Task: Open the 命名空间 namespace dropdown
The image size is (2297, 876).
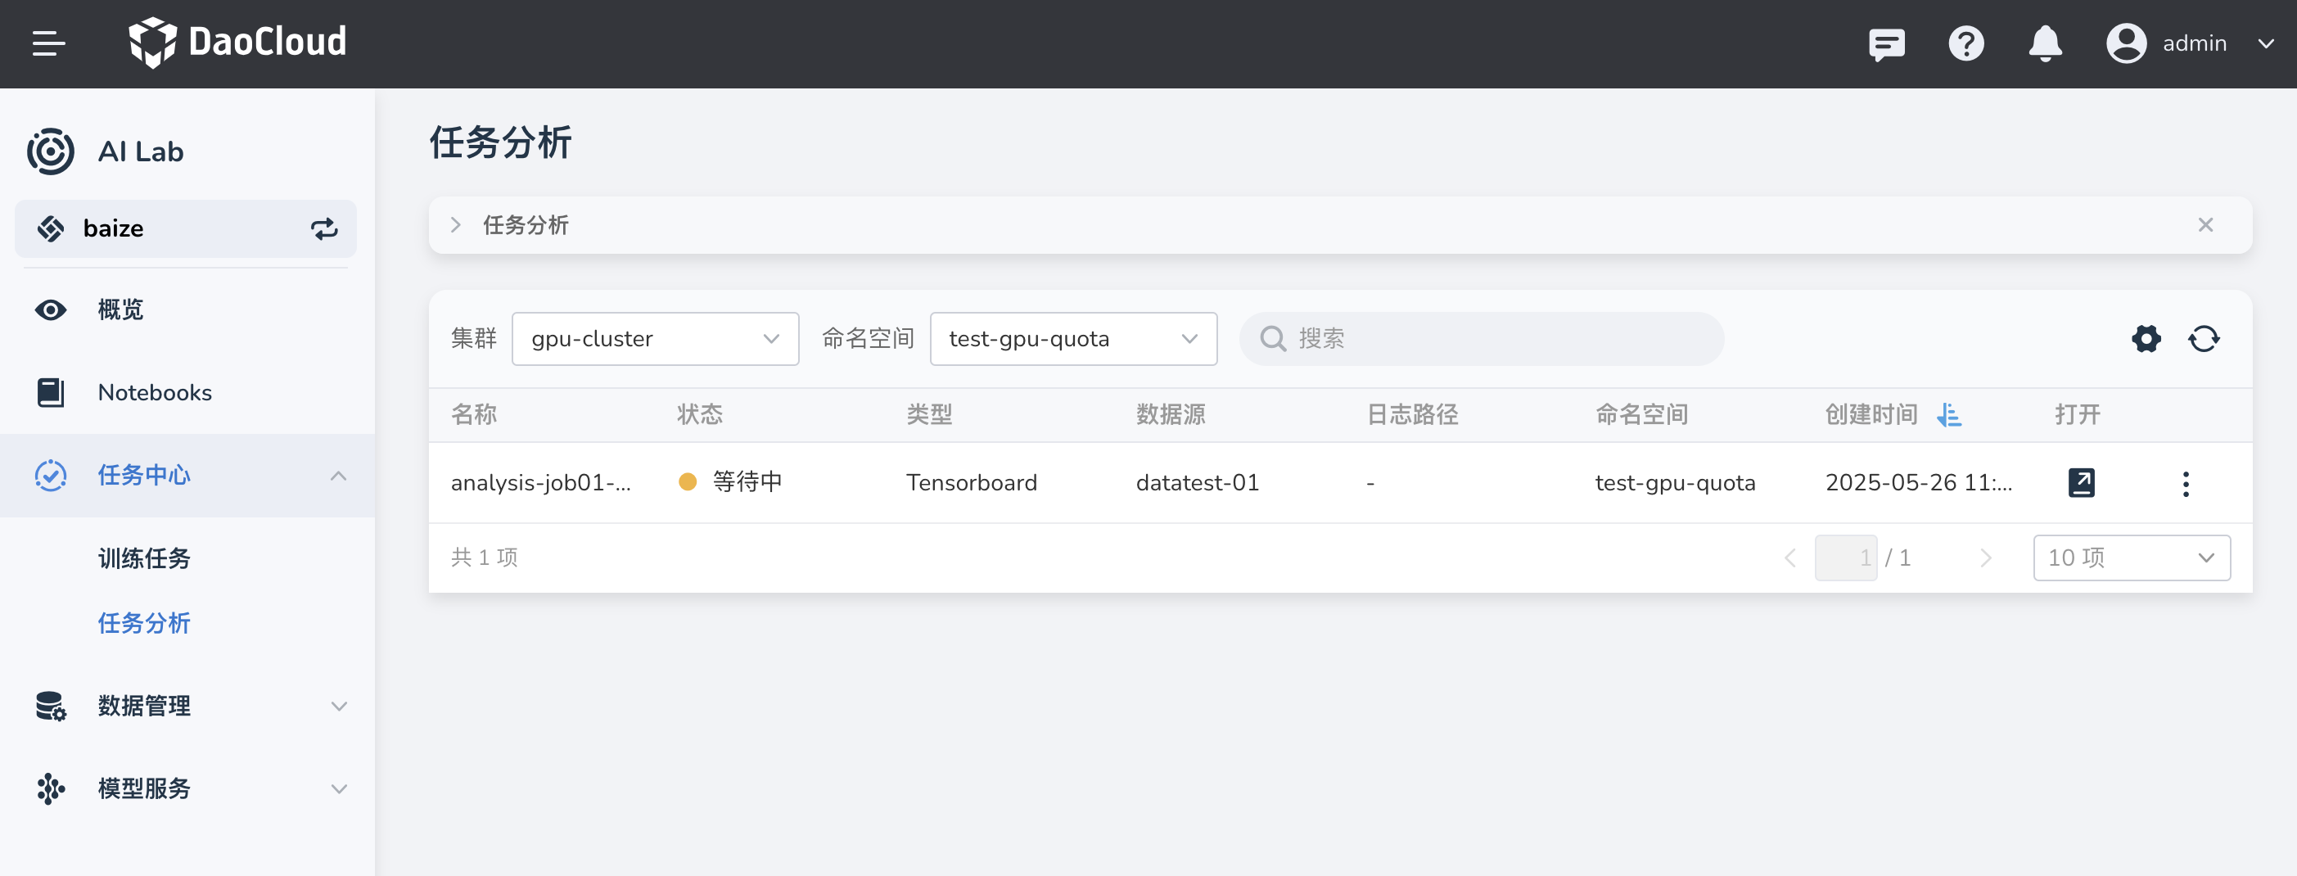Action: point(1072,339)
